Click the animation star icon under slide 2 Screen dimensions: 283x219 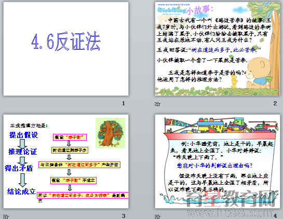coord(157,104)
